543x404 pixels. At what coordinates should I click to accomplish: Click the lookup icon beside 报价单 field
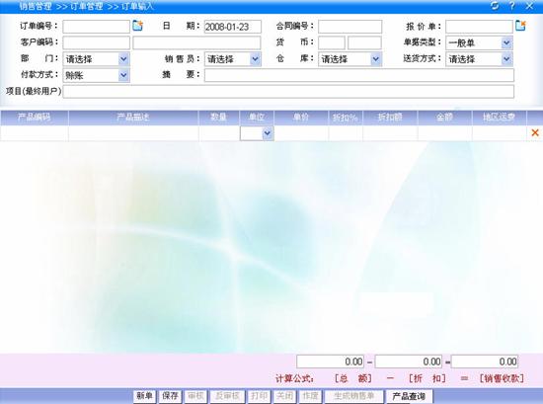tap(520, 26)
